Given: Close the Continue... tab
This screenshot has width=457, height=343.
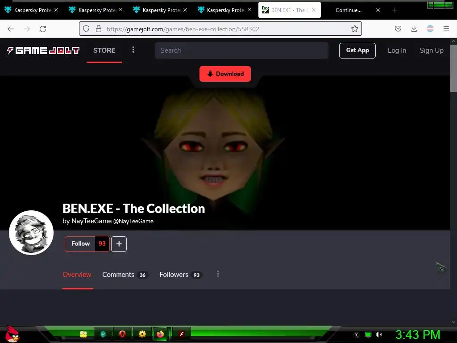Looking at the screenshot, I should pos(378,10).
